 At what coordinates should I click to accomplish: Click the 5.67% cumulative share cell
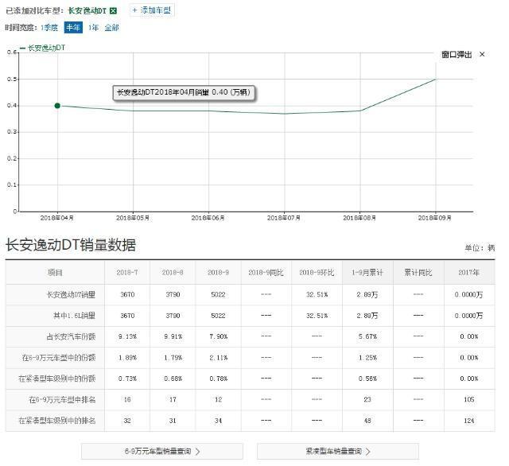coord(367,336)
